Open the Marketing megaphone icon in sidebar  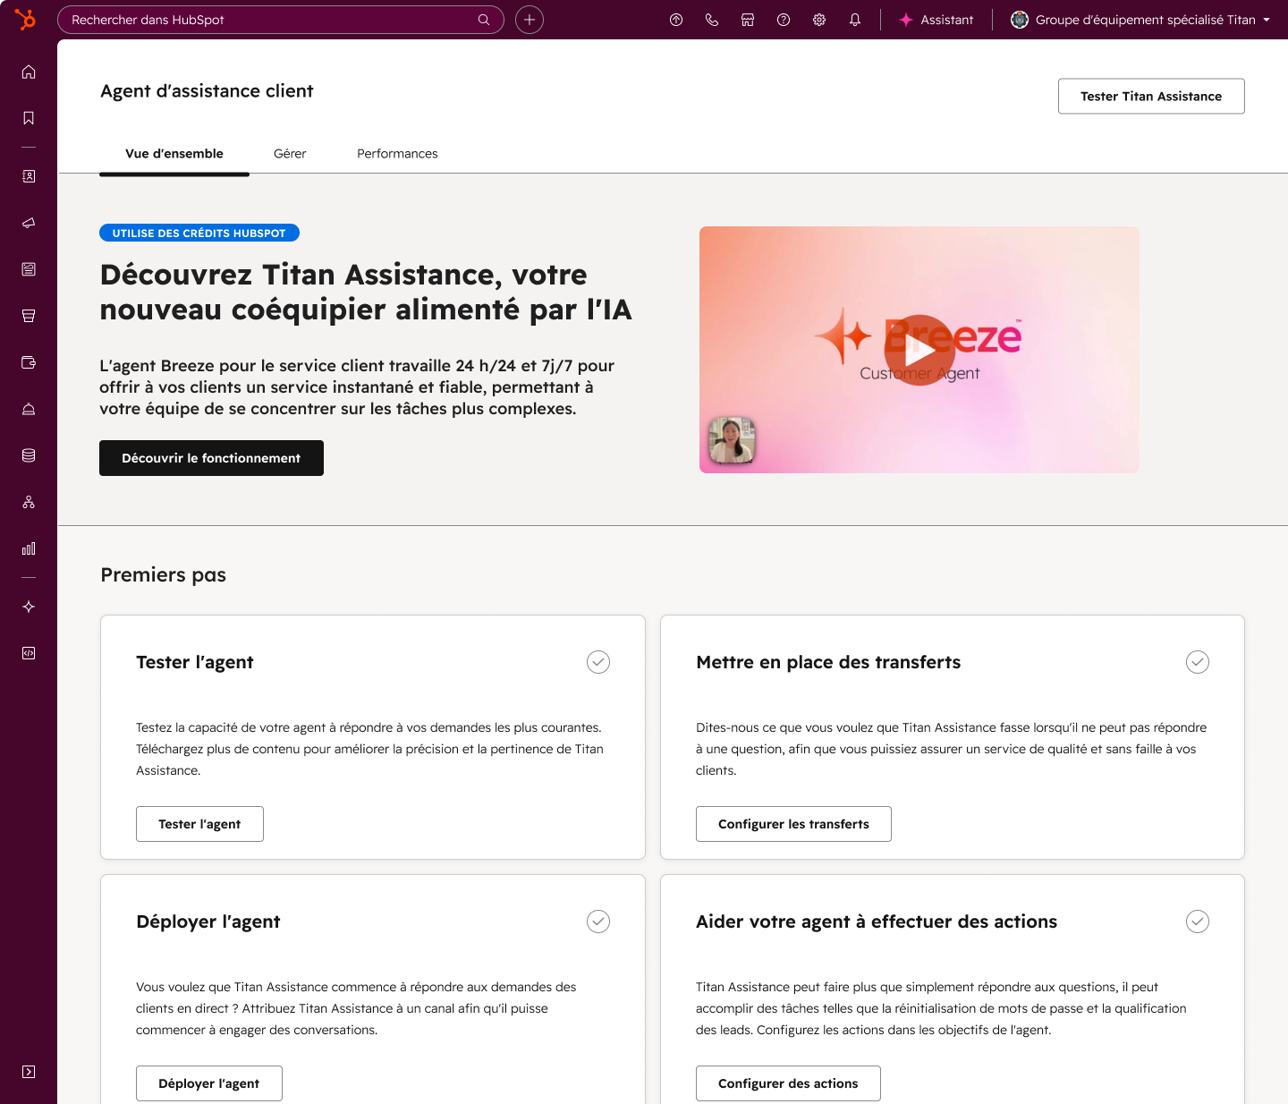coord(29,223)
